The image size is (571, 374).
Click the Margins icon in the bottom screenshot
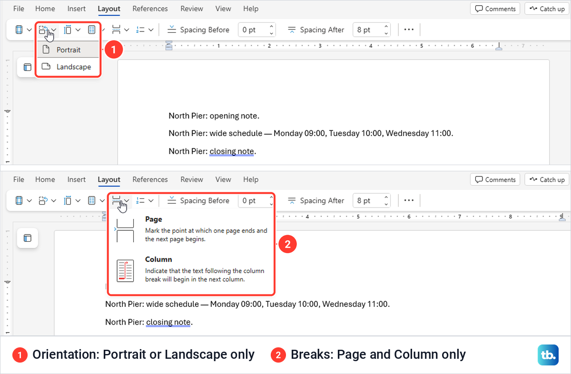[x=19, y=200]
